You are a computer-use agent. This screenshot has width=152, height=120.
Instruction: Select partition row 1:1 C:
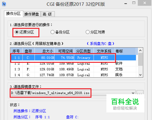pos(73,58)
